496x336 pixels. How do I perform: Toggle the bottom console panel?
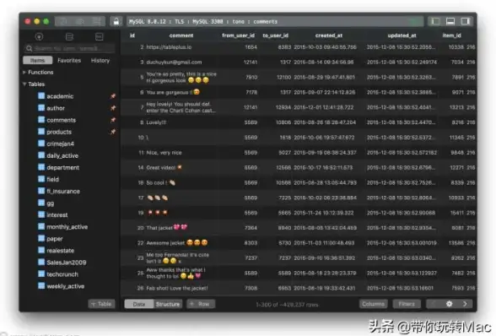[x=450, y=21]
